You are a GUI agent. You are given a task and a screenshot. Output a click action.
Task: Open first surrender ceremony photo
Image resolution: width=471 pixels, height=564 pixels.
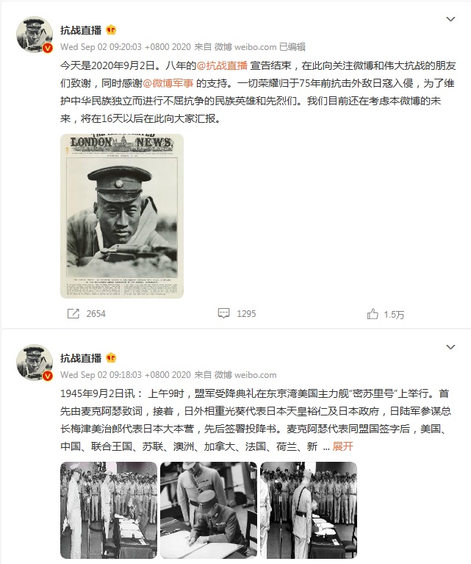coord(109,510)
